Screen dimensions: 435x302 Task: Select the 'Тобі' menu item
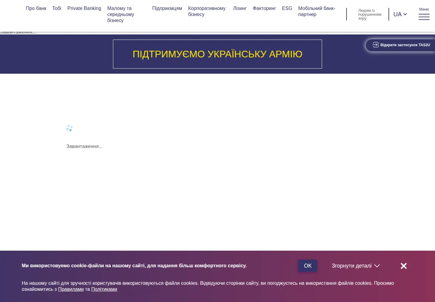coord(57,8)
